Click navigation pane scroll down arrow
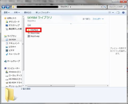The height and width of the screenshot is (104, 128). click(23, 86)
